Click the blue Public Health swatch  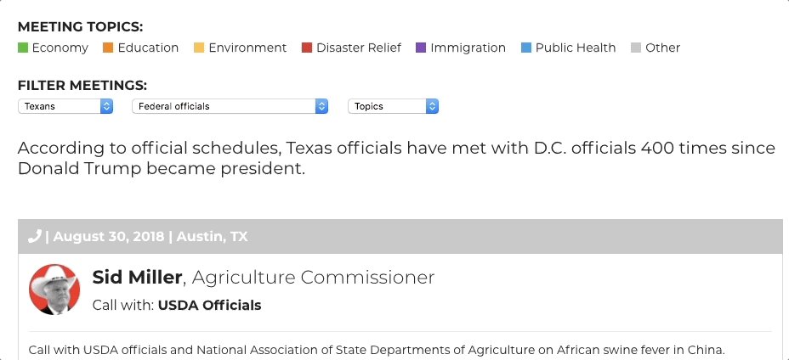click(525, 48)
